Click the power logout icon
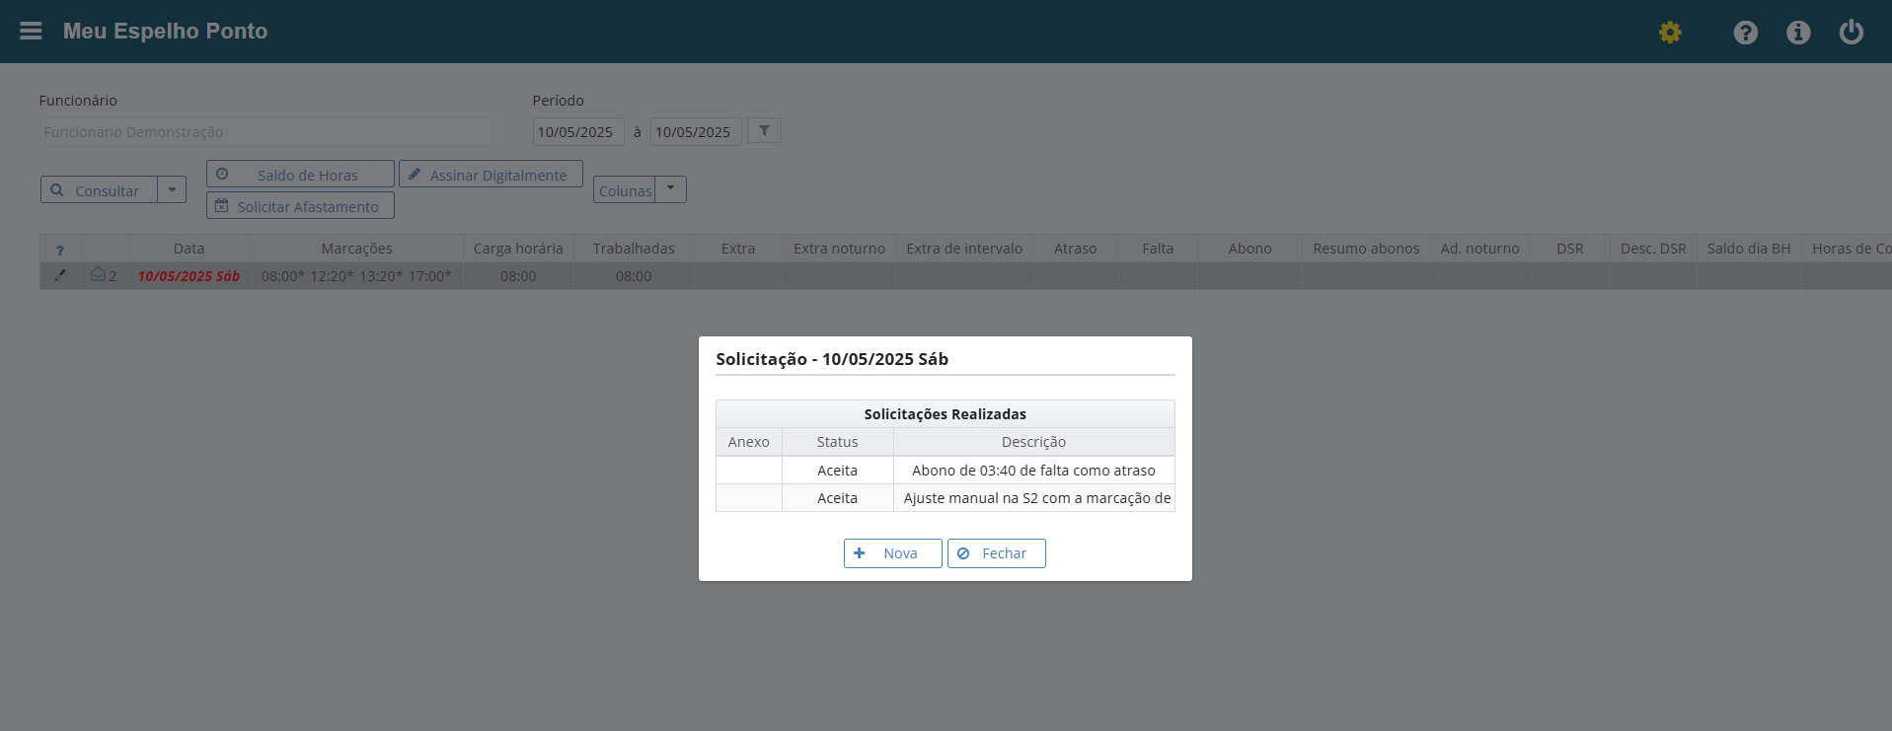This screenshot has width=1892, height=731. point(1852,32)
